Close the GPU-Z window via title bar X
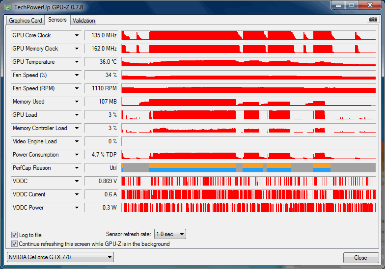 coord(370,5)
